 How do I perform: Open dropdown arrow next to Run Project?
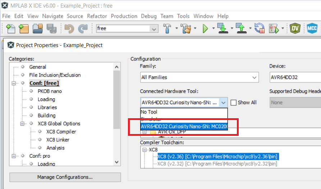tap(213, 28)
